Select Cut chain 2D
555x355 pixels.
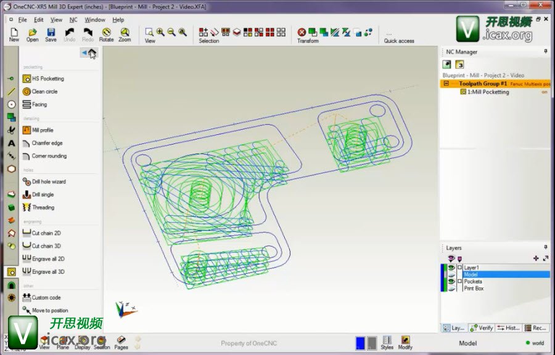[x=42, y=233]
